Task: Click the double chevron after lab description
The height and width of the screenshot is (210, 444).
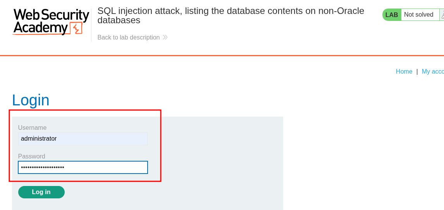Action: [165, 37]
